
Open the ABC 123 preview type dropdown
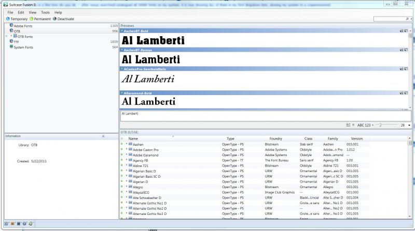[366, 125]
